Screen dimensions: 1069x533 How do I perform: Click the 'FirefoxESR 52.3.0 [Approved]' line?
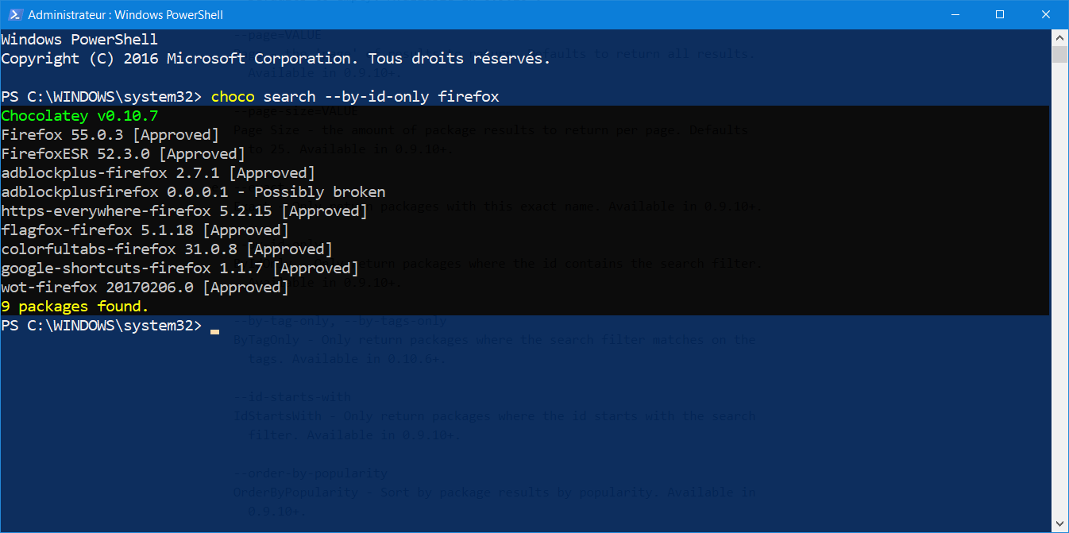[x=123, y=154]
